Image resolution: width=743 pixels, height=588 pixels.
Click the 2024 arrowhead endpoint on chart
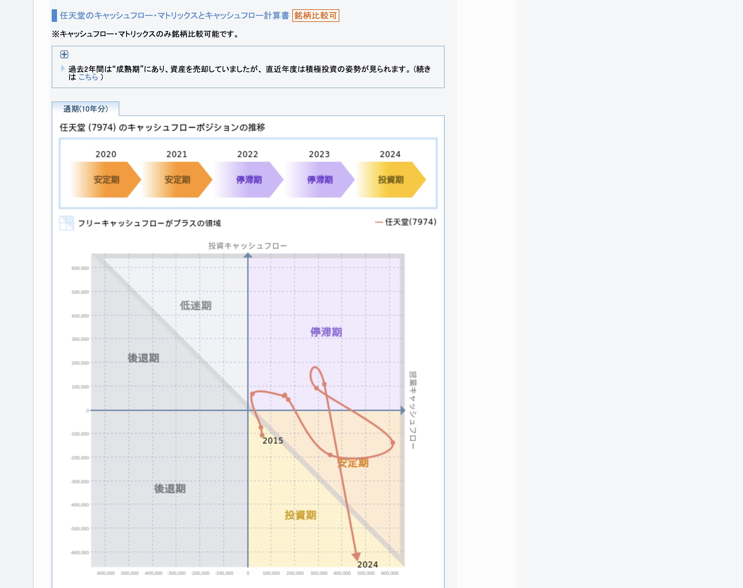[356, 556]
